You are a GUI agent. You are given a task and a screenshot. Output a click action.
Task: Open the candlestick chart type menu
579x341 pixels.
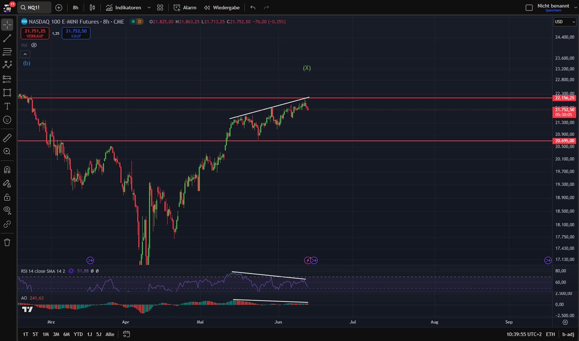(92, 8)
